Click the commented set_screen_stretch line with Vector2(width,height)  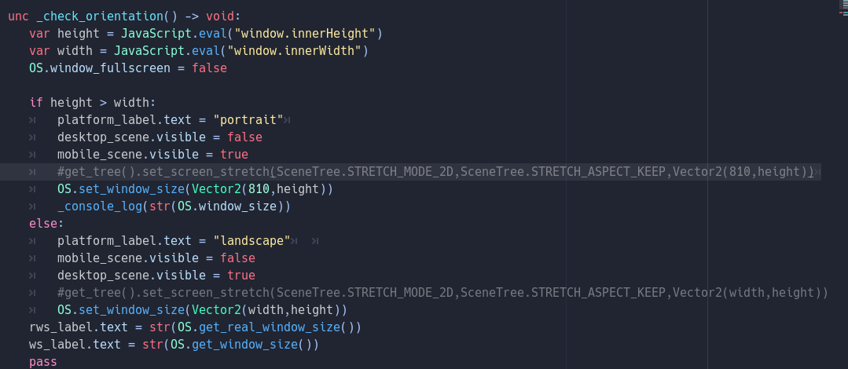coord(442,293)
